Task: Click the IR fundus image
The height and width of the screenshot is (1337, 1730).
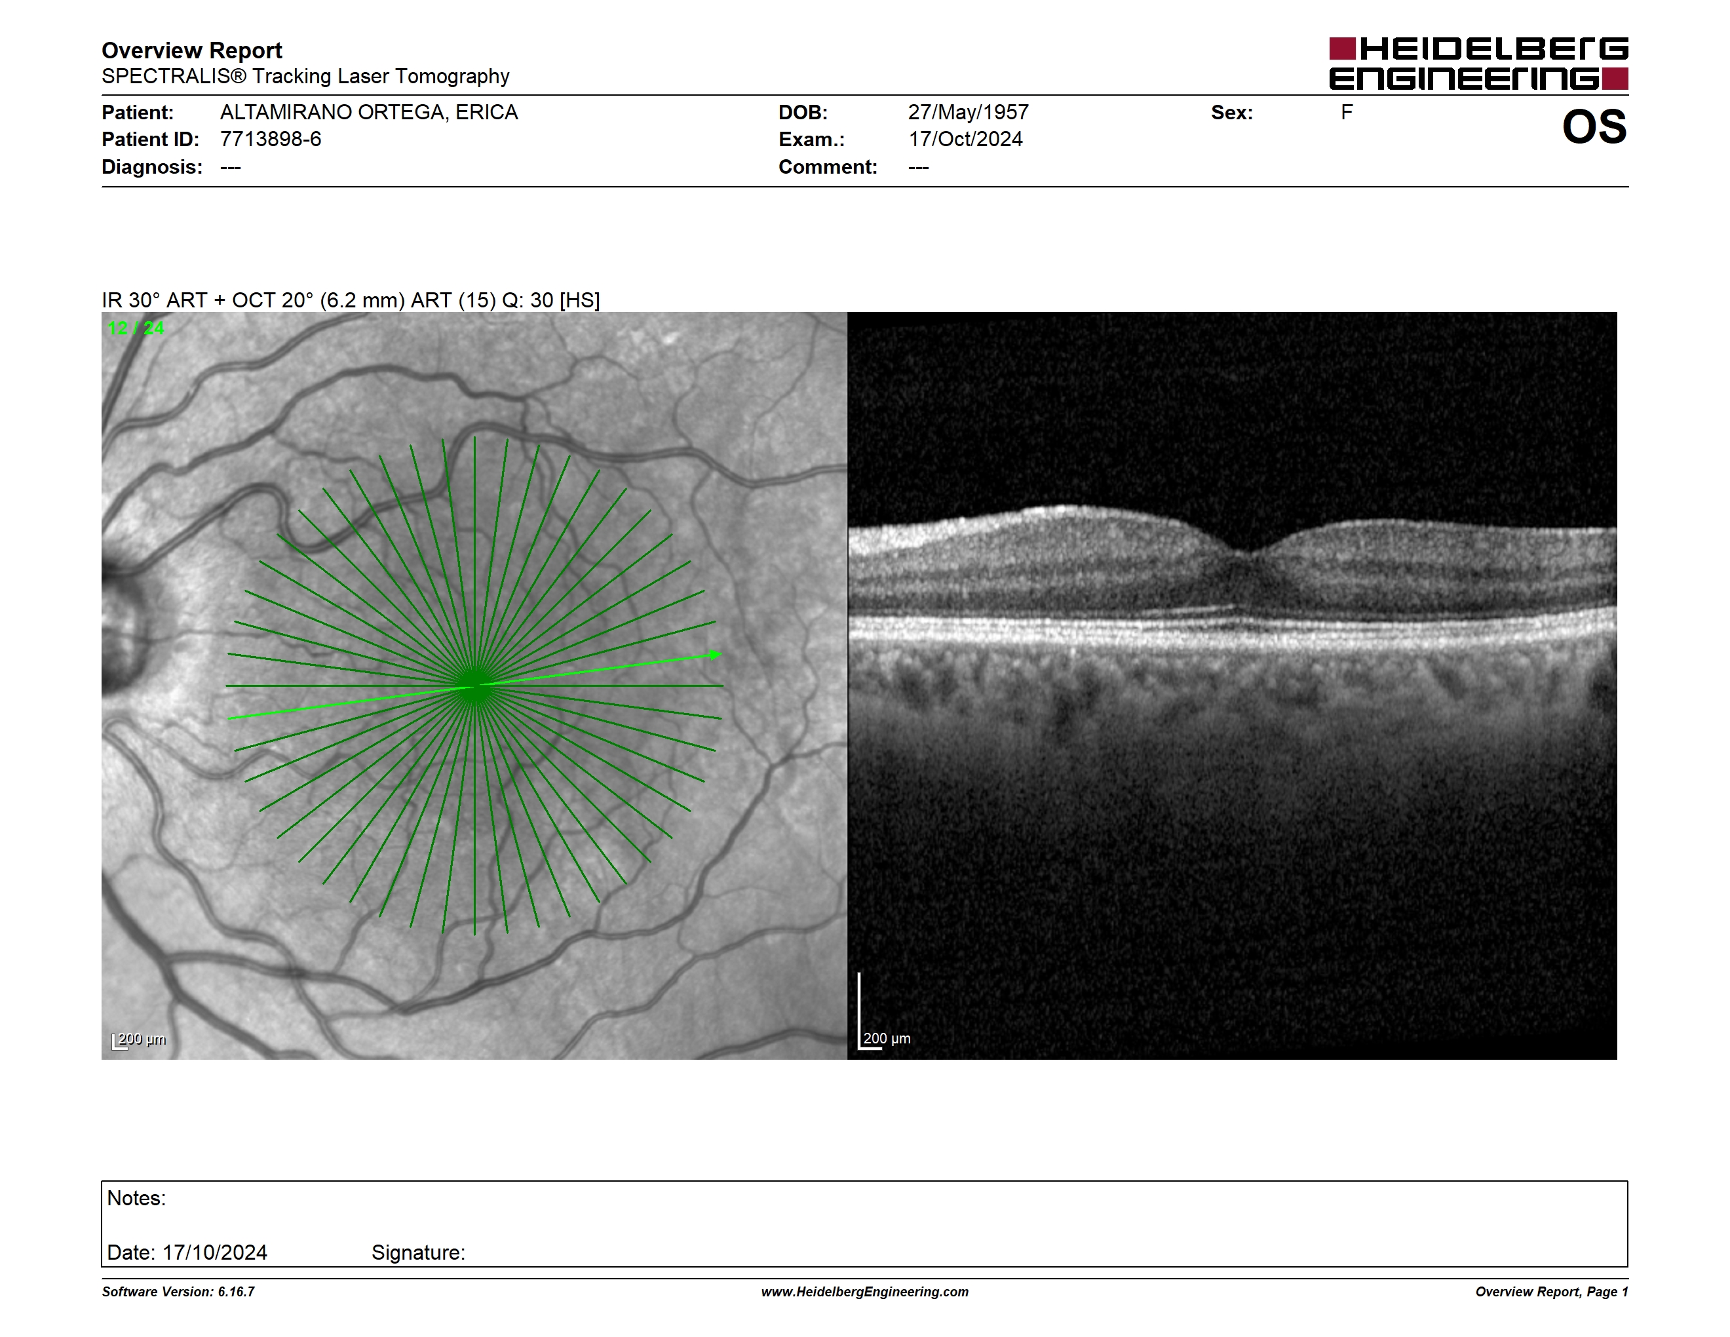Action: pos(474,685)
